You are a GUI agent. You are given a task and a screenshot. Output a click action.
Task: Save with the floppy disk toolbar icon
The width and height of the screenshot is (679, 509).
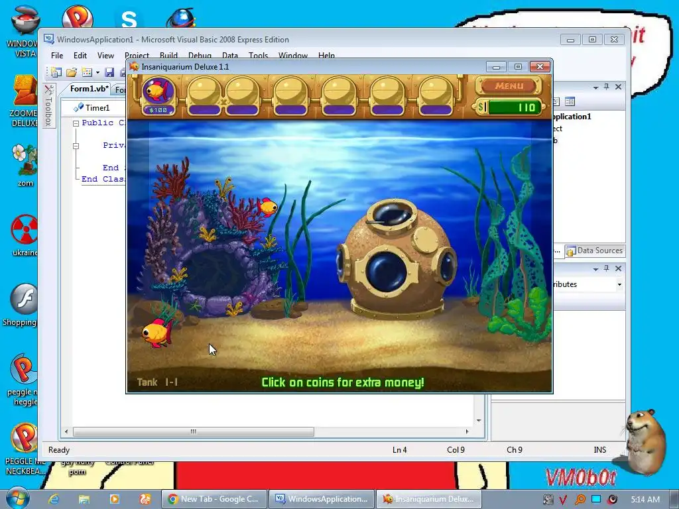pyautogui.click(x=109, y=72)
